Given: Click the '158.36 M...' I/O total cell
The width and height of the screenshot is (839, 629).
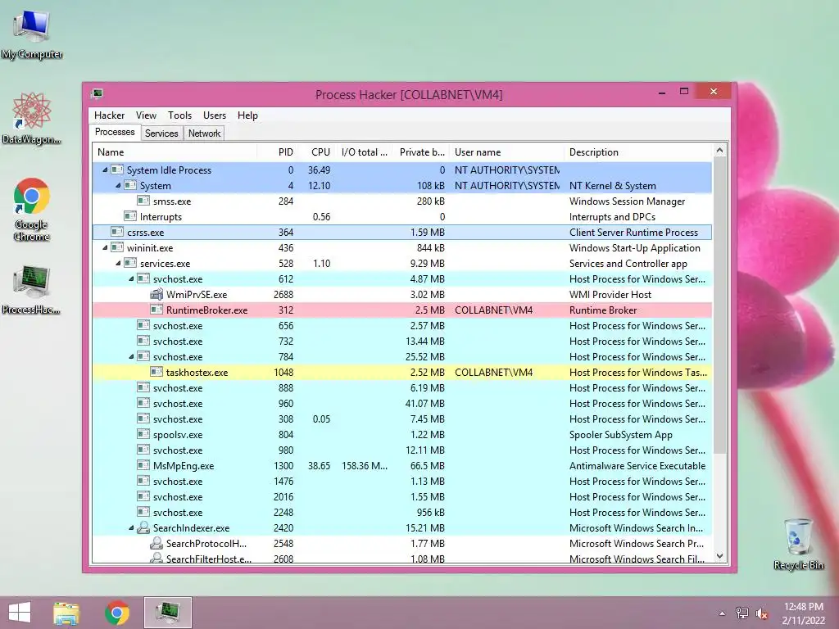Looking at the screenshot, I should 365,466.
